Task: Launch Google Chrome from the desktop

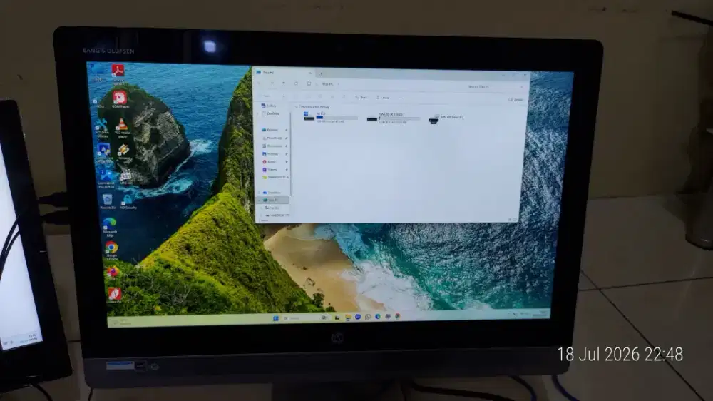Action: [x=111, y=250]
